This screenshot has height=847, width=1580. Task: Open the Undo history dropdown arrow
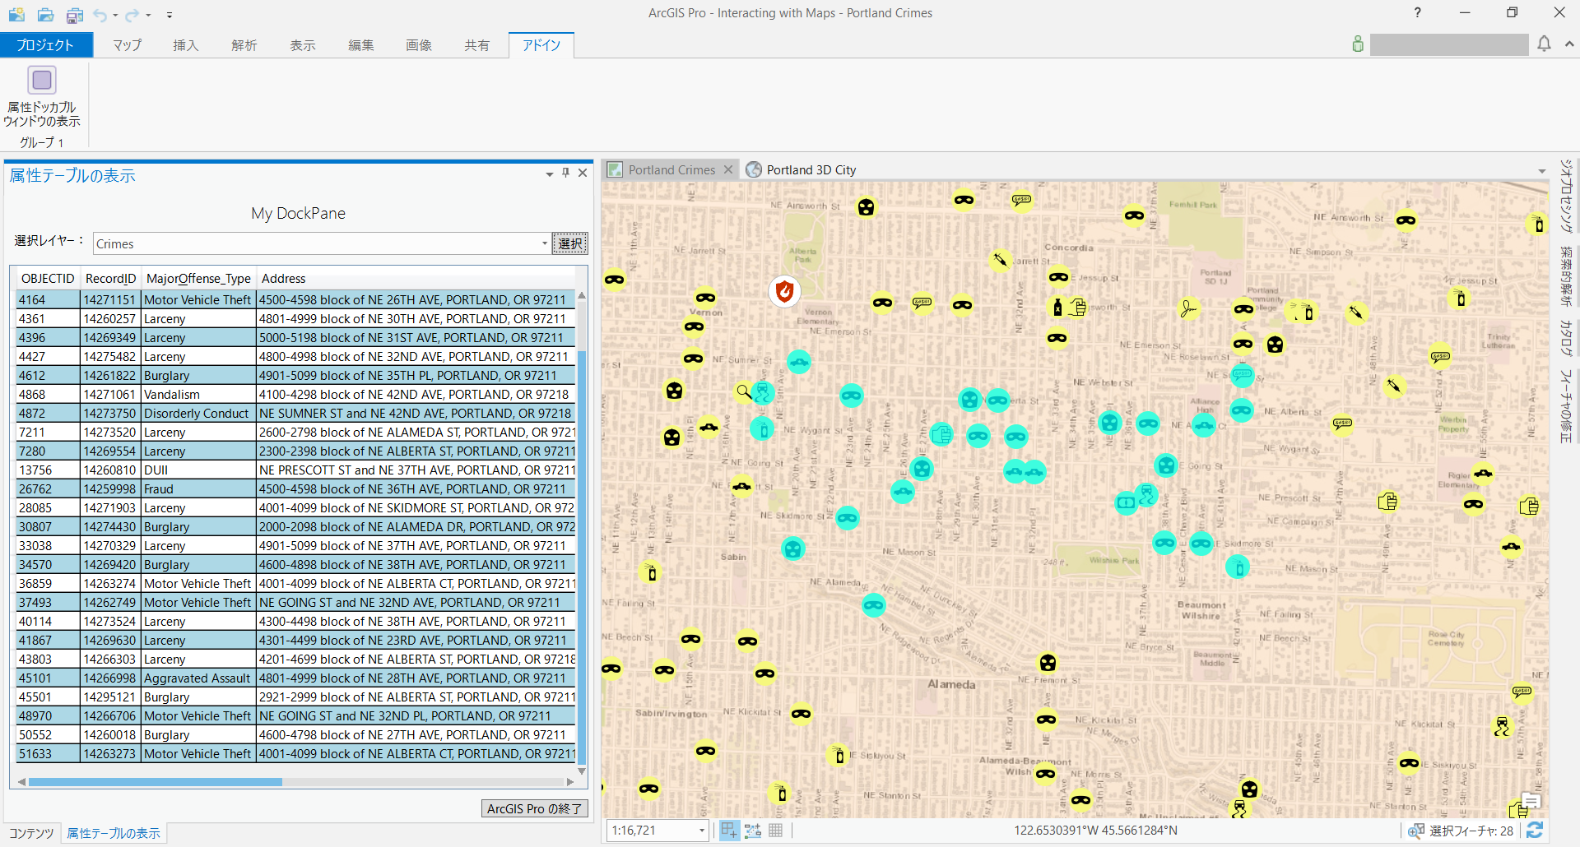[115, 16]
